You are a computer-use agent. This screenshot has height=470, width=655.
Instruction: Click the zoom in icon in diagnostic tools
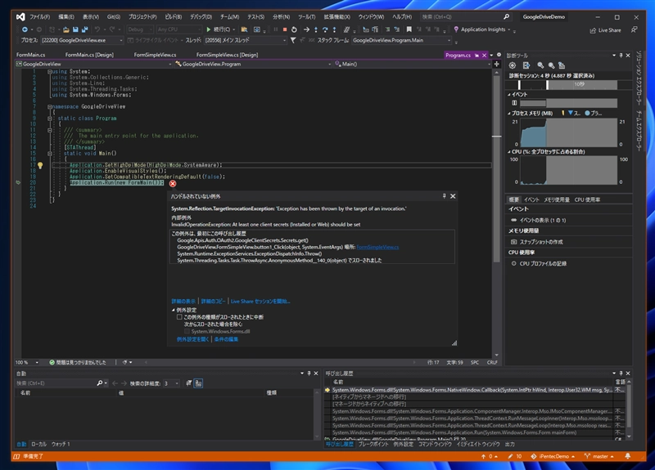pyautogui.click(x=540, y=65)
